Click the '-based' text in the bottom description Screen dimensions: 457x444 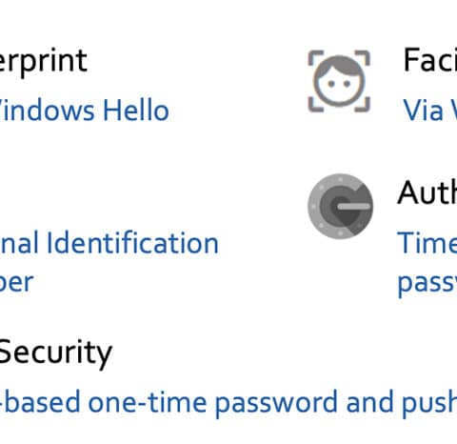coord(40,402)
